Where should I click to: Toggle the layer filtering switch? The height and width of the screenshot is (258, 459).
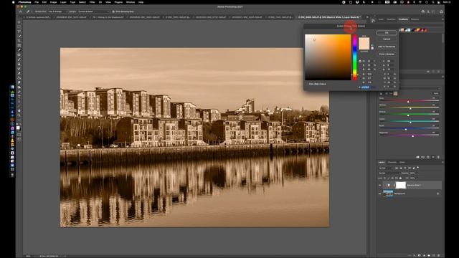418,167
